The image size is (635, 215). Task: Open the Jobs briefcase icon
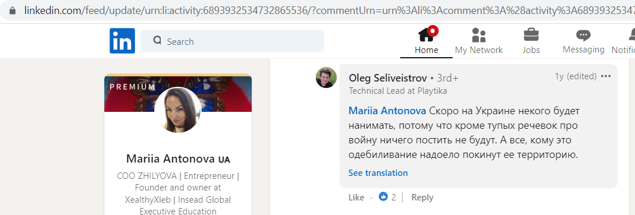click(531, 34)
